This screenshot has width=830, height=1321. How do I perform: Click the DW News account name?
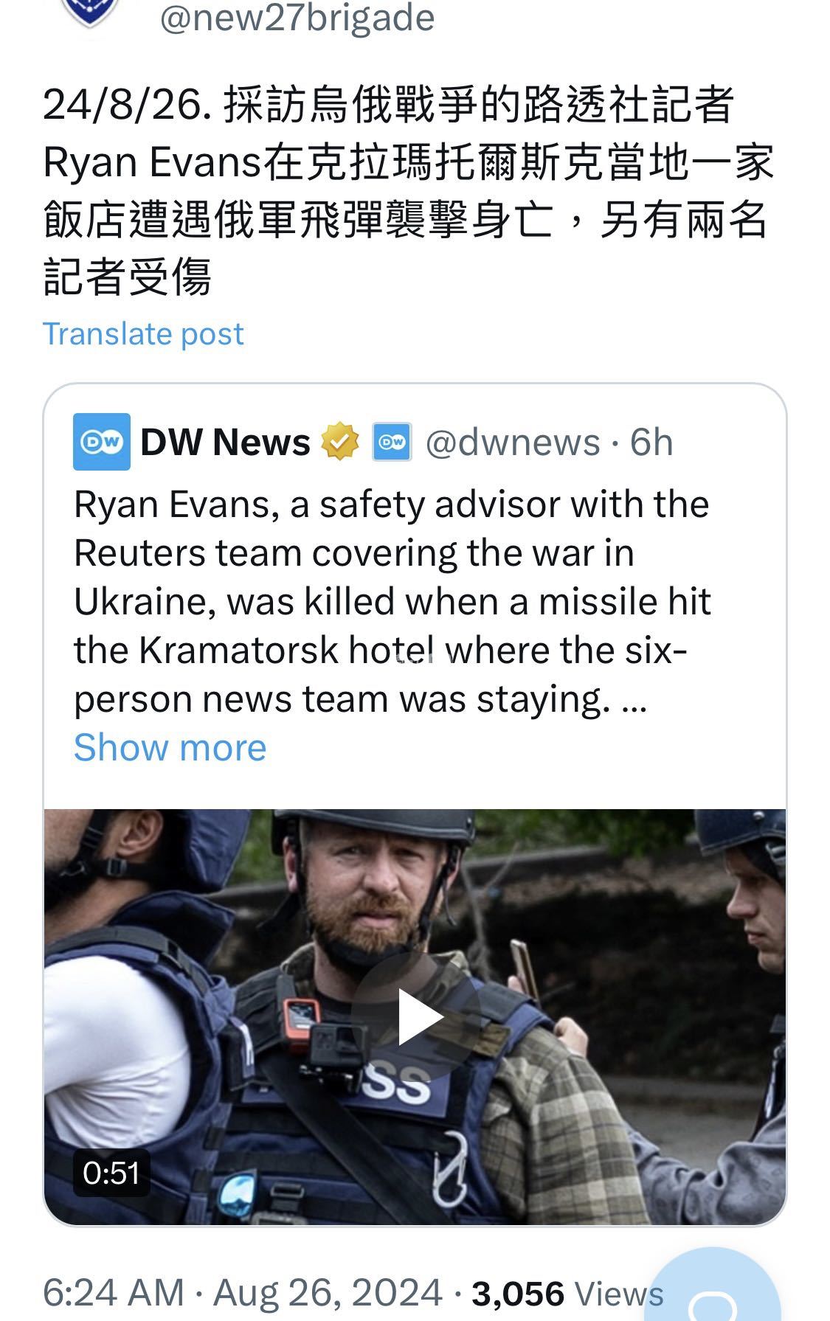pos(226,443)
